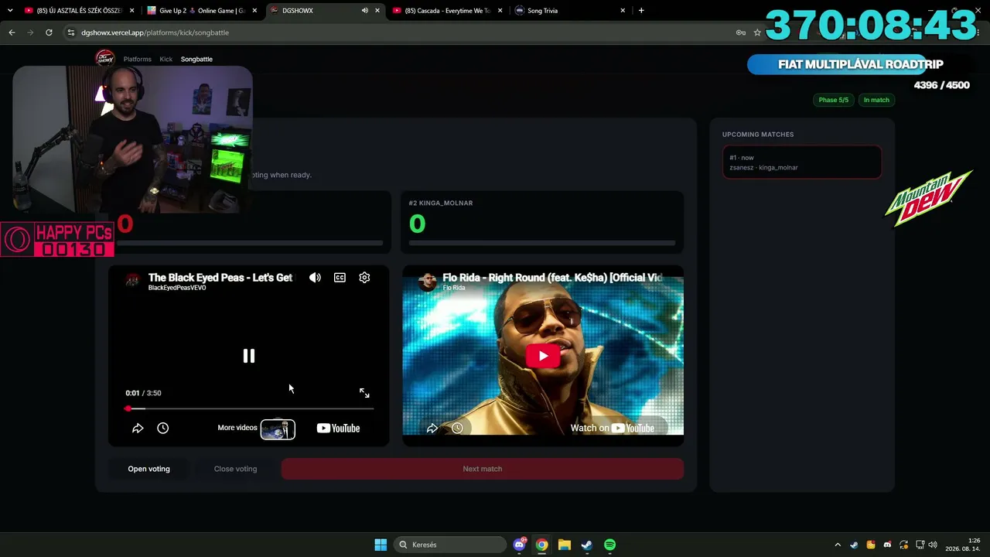Open File Explorer from the taskbar
The width and height of the screenshot is (990, 557).
click(x=565, y=545)
